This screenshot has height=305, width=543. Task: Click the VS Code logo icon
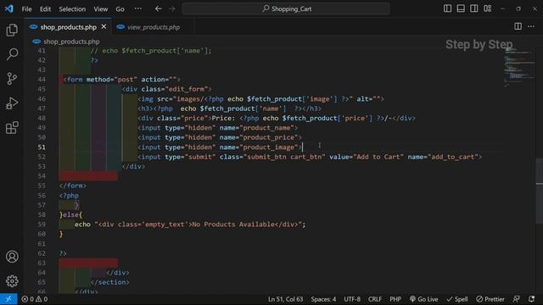pos(8,8)
